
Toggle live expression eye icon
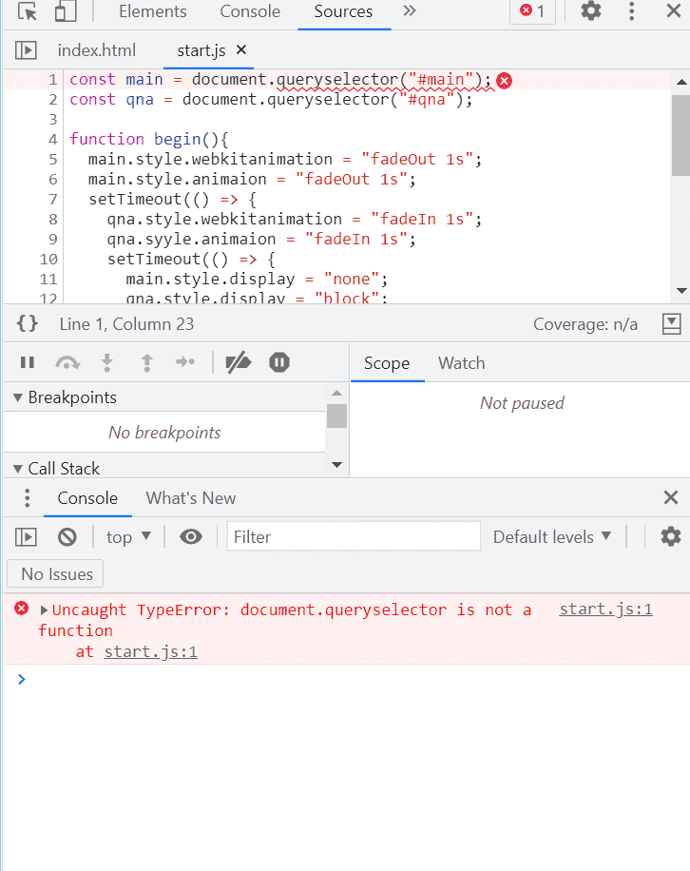point(191,537)
